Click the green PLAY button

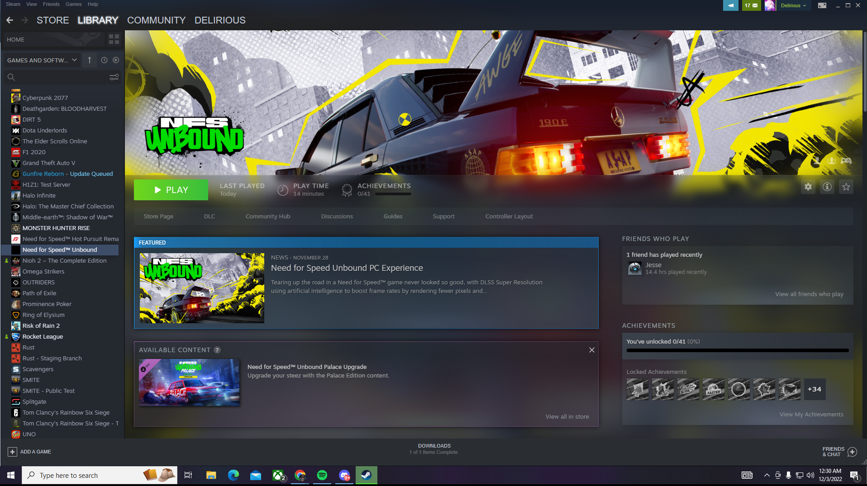pyautogui.click(x=171, y=190)
